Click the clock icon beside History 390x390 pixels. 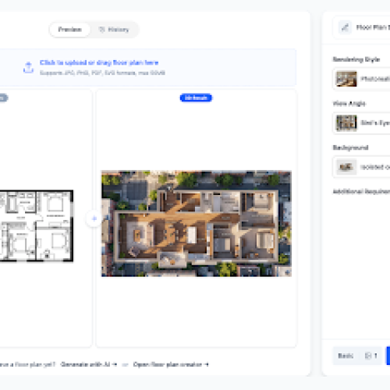pos(102,30)
